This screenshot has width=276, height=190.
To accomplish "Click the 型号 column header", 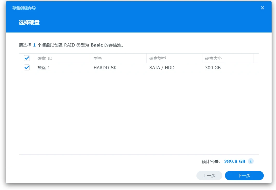I will click(98, 58).
